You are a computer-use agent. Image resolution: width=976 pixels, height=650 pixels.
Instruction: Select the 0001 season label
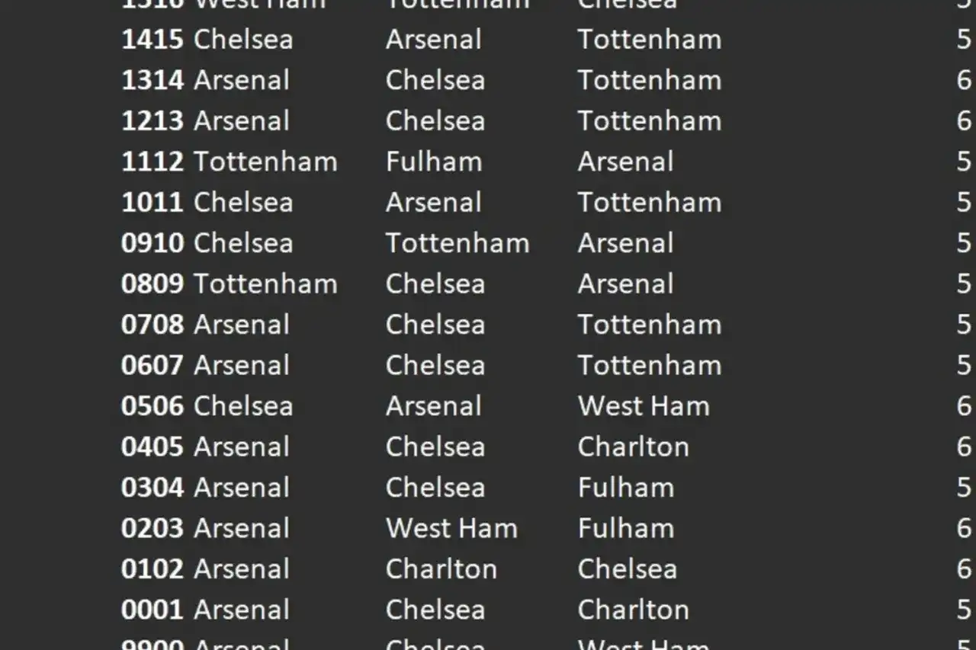point(152,610)
